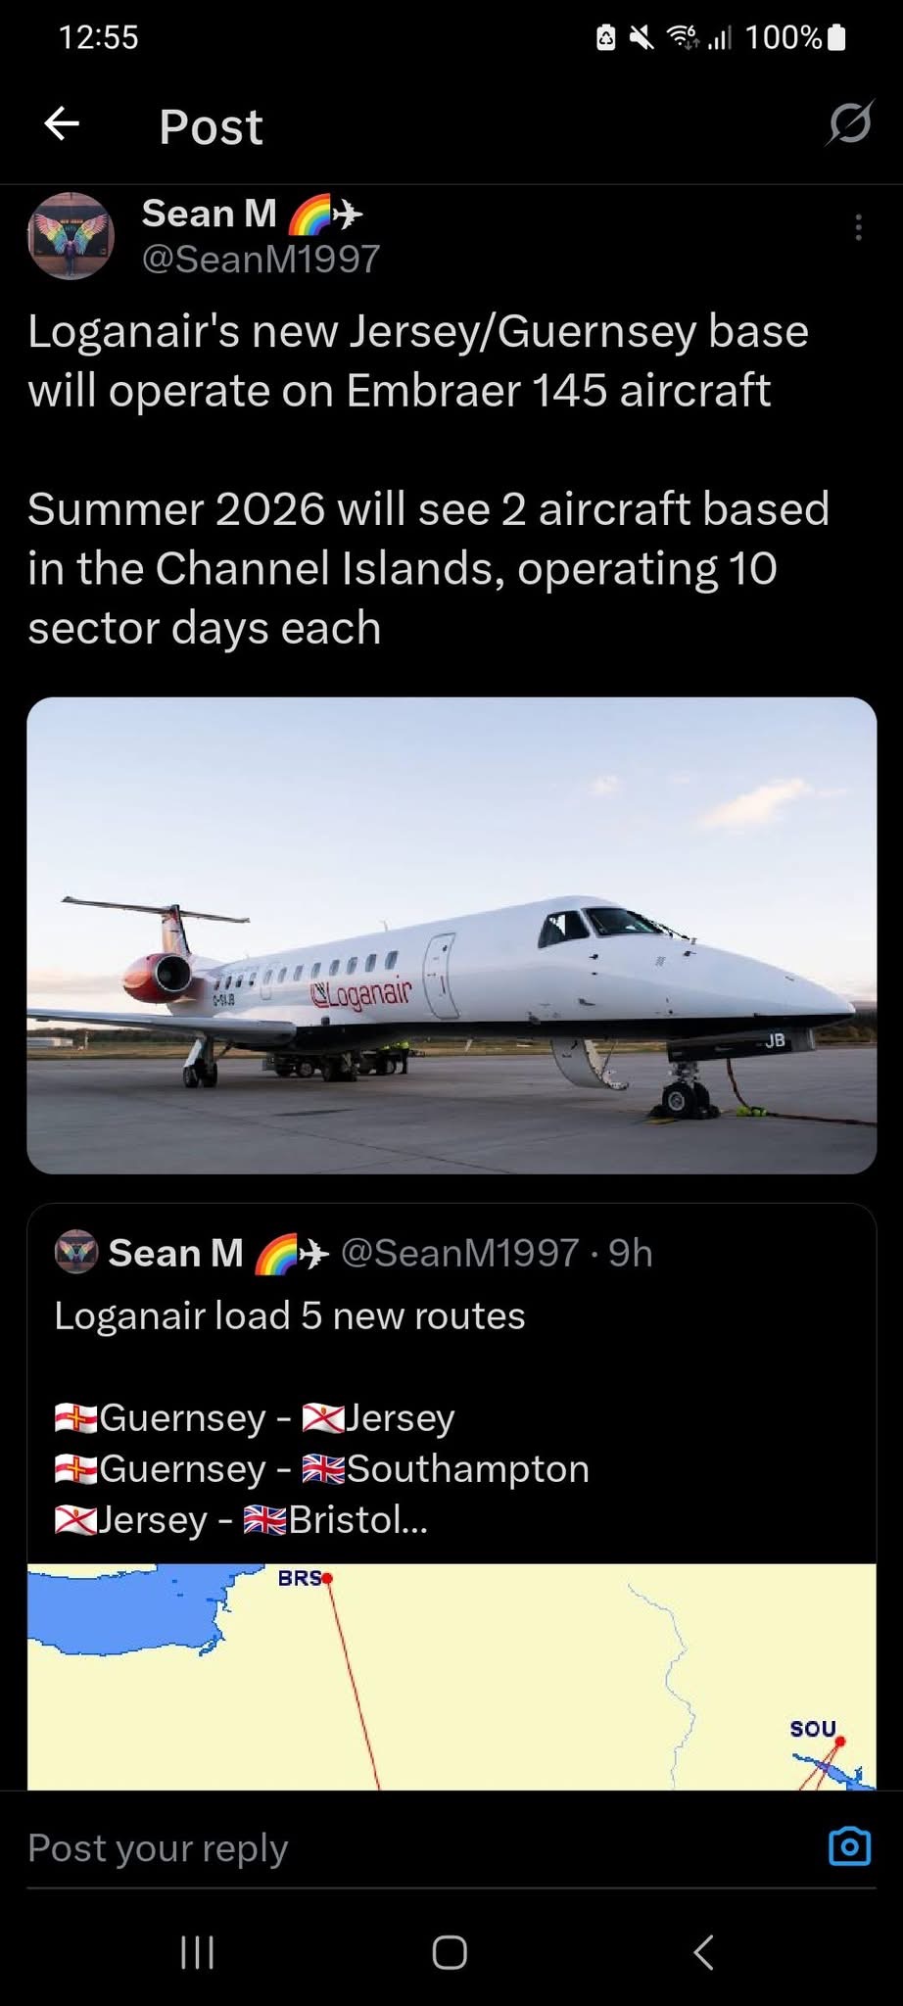The image size is (903, 2006).
Task: Tap the small avatar in quoted post
Action: pyautogui.click(x=75, y=1252)
